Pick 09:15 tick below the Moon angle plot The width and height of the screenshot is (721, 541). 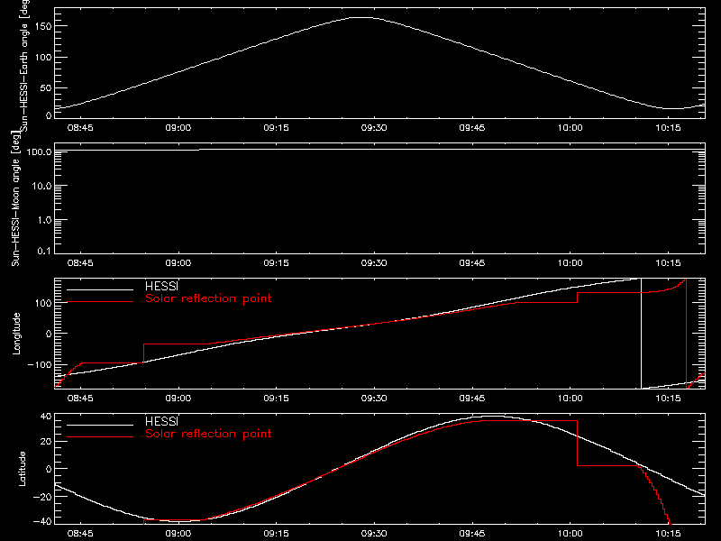(x=276, y=263)
